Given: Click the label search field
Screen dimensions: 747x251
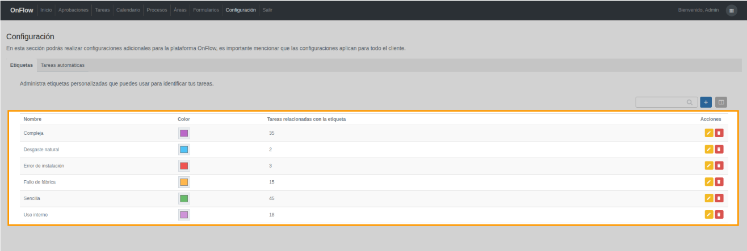Looking at the screenshot, I should 666,103.
